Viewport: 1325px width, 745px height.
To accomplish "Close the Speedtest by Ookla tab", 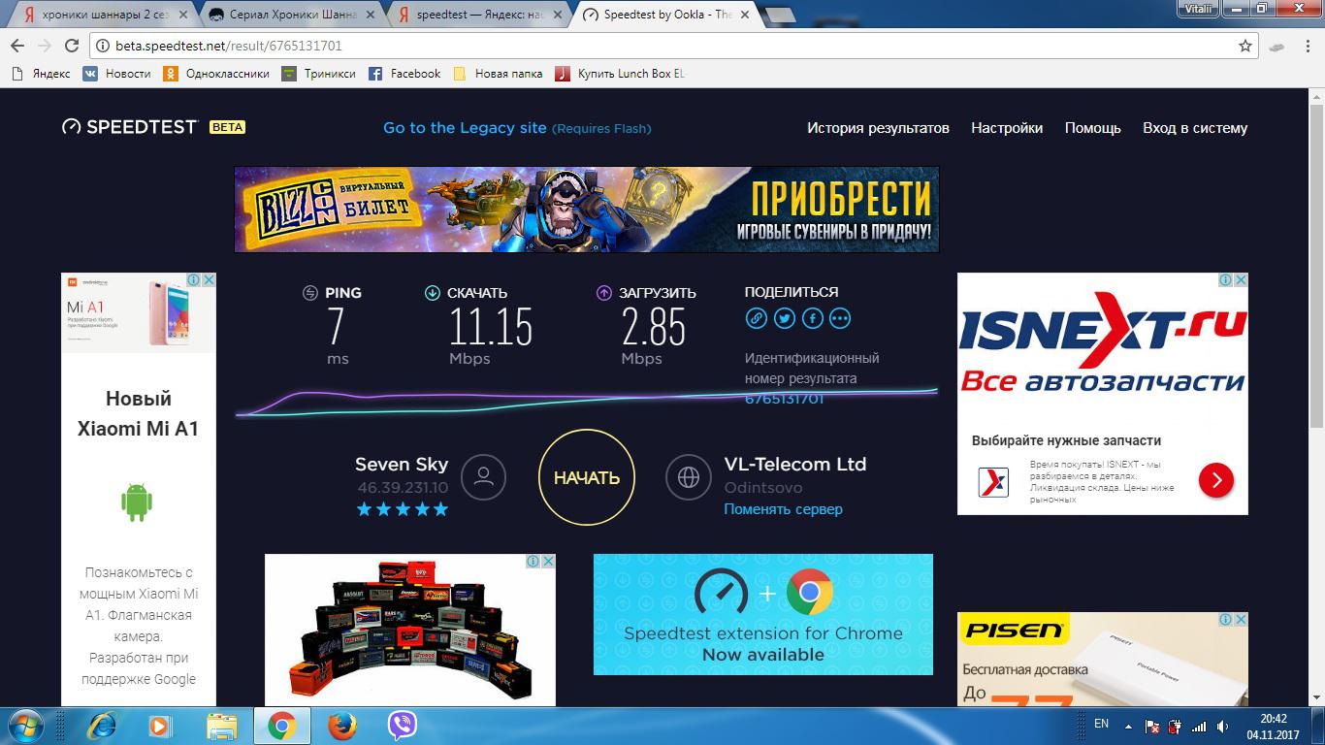I will [x=745, y=15].
